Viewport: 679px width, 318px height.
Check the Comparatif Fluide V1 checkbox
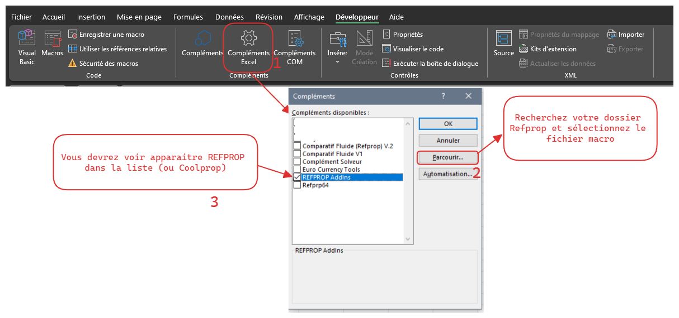pos(297,154)
